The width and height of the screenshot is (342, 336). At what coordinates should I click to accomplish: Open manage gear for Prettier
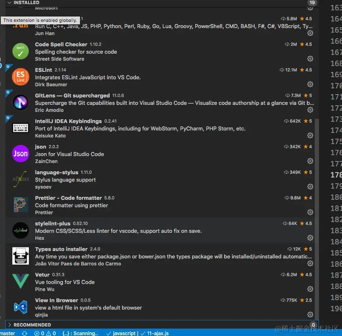coord(310,212)
